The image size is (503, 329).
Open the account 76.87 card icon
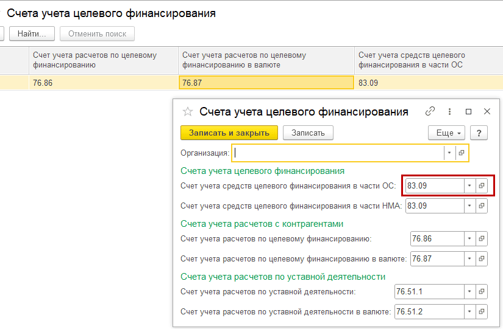[x=482, y=258]
